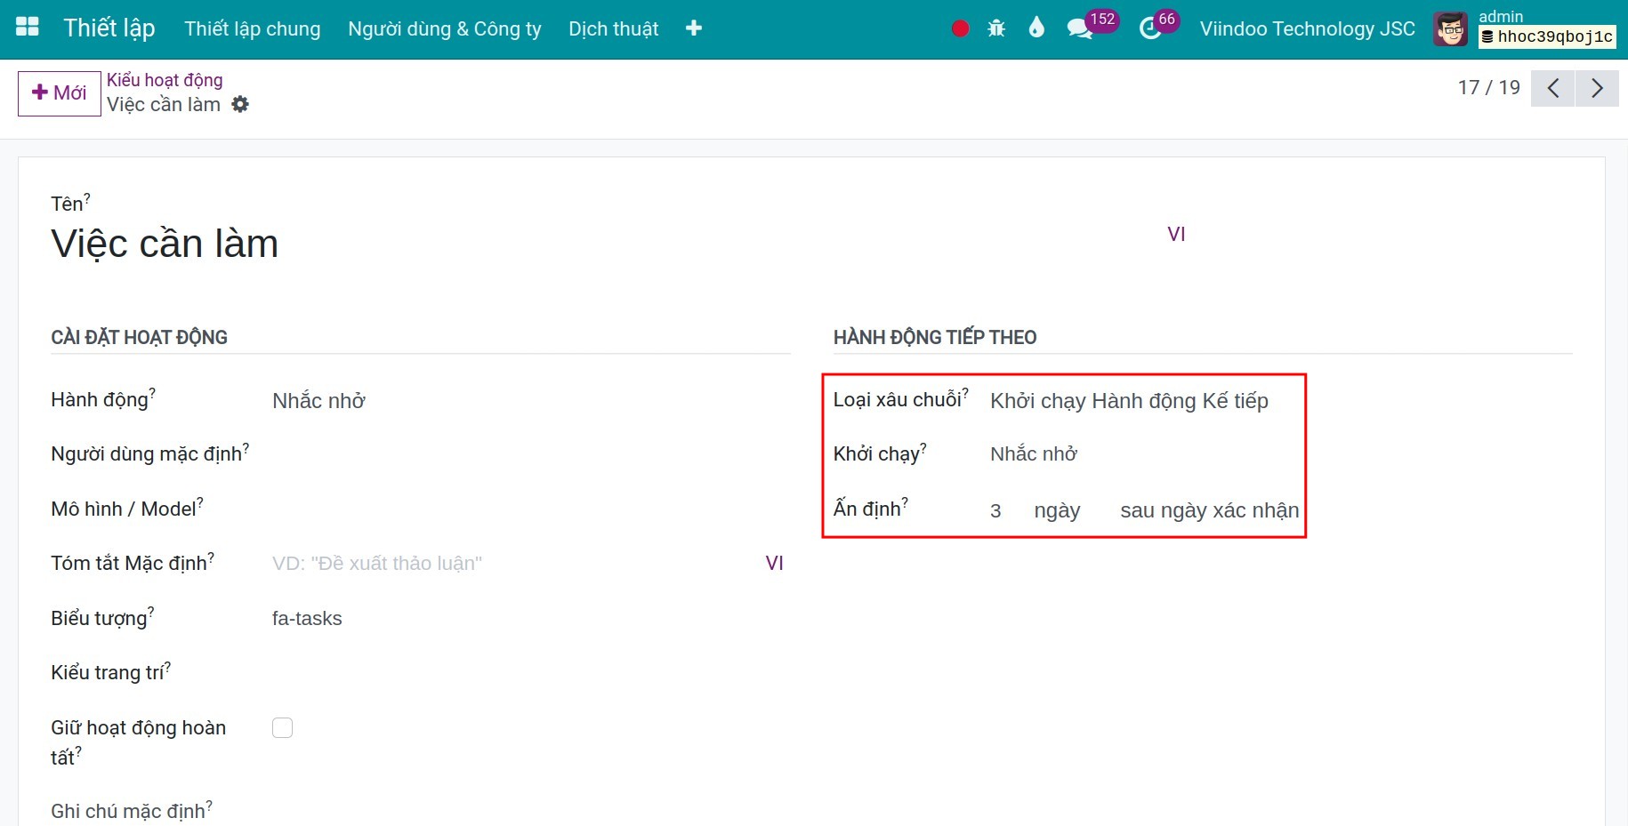Open Thiết lập chung menu
This screenshot has width=1628, height=826.
coord(253,28)
